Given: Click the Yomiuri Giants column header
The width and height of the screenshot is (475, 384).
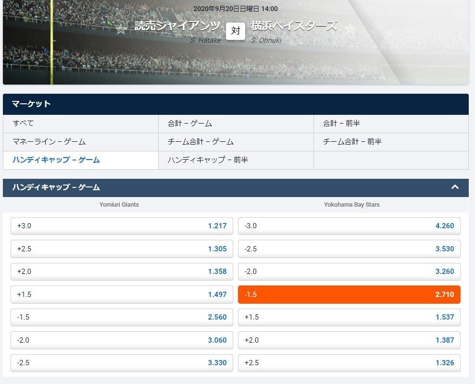Looking at the screenshot, I should (119, 205).
